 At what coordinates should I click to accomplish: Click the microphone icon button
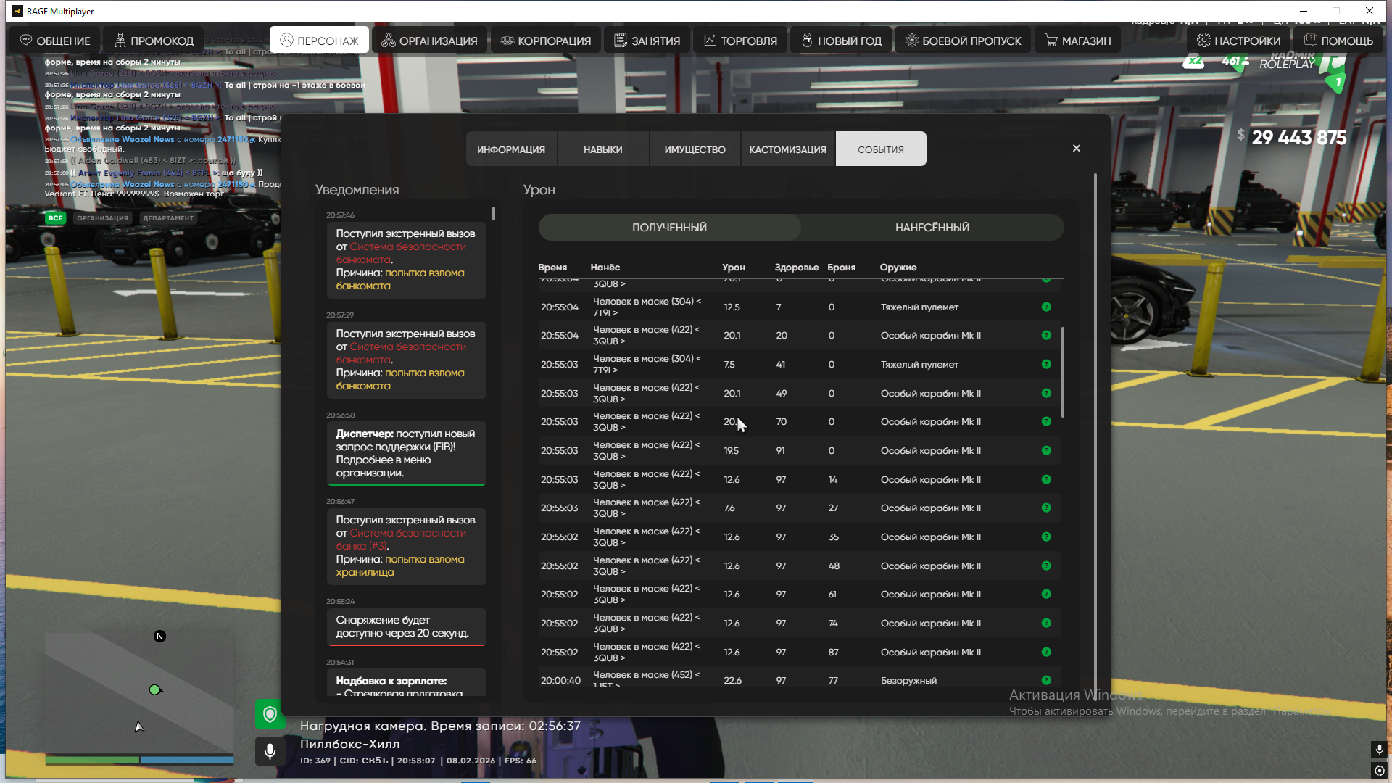point(270,751)
